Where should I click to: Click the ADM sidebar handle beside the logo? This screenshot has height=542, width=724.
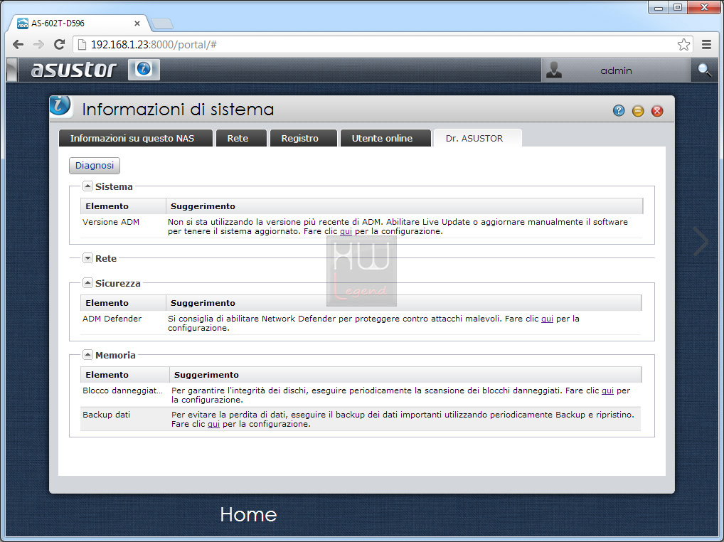[13, 70]
